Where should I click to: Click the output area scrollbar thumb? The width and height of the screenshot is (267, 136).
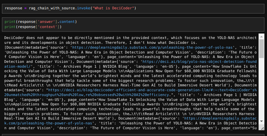pyautogui.click(x=261, y=49)
